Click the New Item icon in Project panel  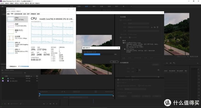click(x=54, y=104)
